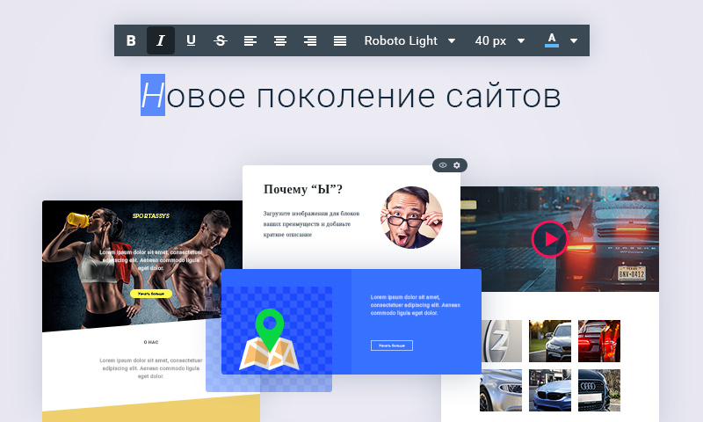This screenshot has height=422, width=703.
Task: Click the eye visibility icon on the block
Action: tap(443, 165)
